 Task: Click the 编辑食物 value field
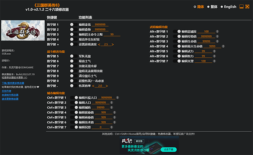[x=100, y=29]
